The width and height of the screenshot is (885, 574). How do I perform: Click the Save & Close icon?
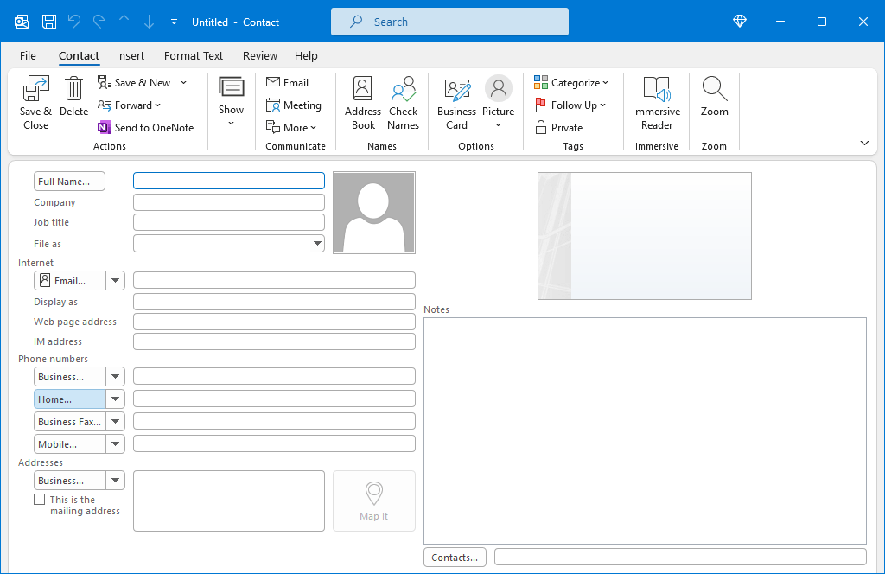(x=35, y=89)
